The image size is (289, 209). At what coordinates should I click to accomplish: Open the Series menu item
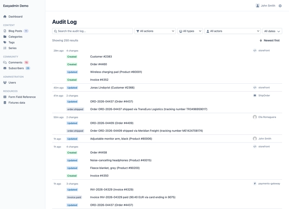click(x=12, y=48)
